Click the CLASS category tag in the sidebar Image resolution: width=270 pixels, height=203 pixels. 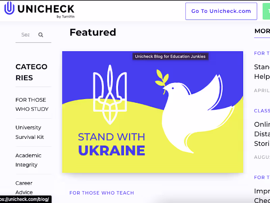pyautogui.click(x=262, y=111)
